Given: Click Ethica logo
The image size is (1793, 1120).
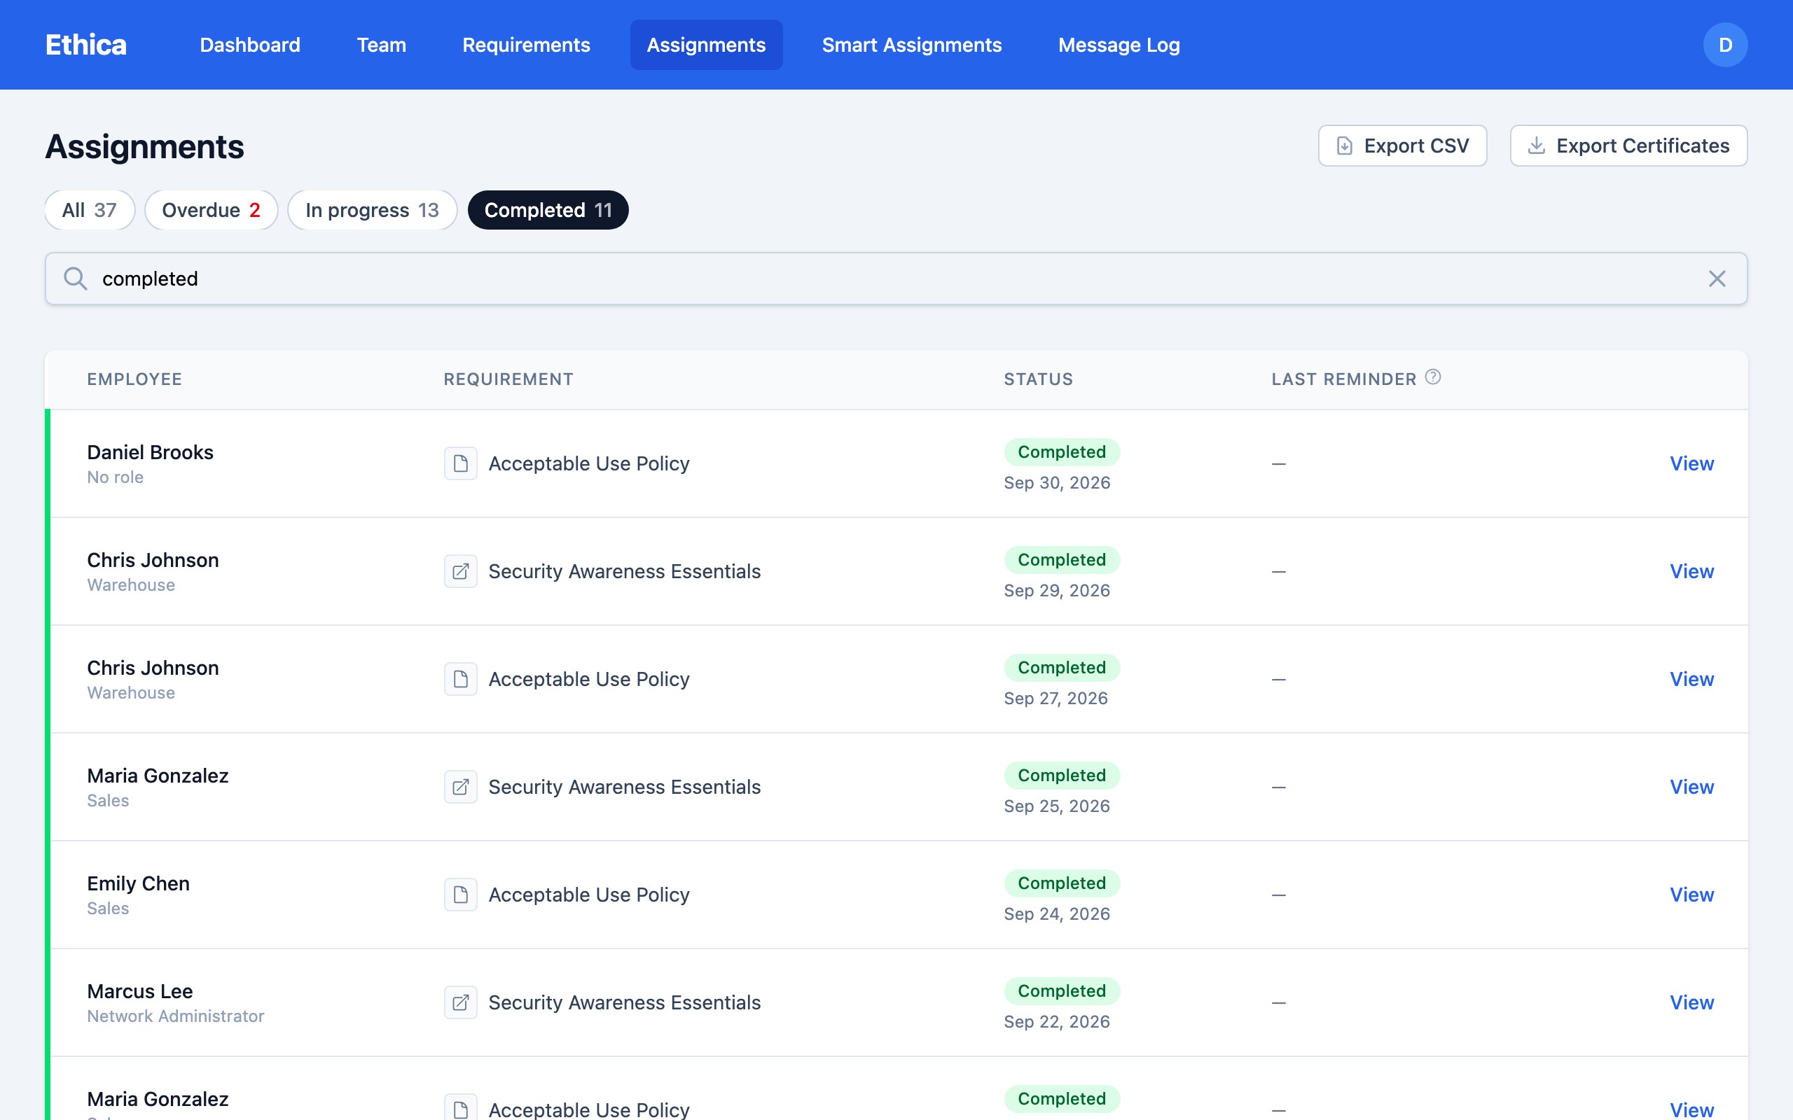Looking at the screenshot, I should coord(86,45).
